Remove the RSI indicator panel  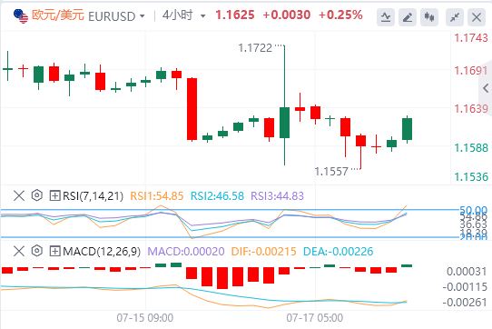(19, 195)
